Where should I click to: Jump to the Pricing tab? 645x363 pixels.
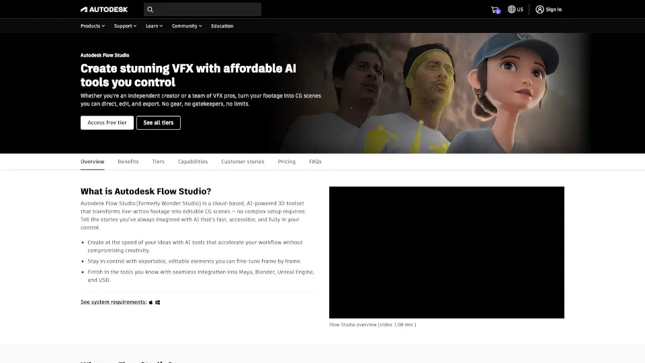point(286,161)
